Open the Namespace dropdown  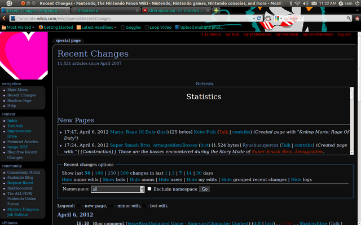coord(118,189)
